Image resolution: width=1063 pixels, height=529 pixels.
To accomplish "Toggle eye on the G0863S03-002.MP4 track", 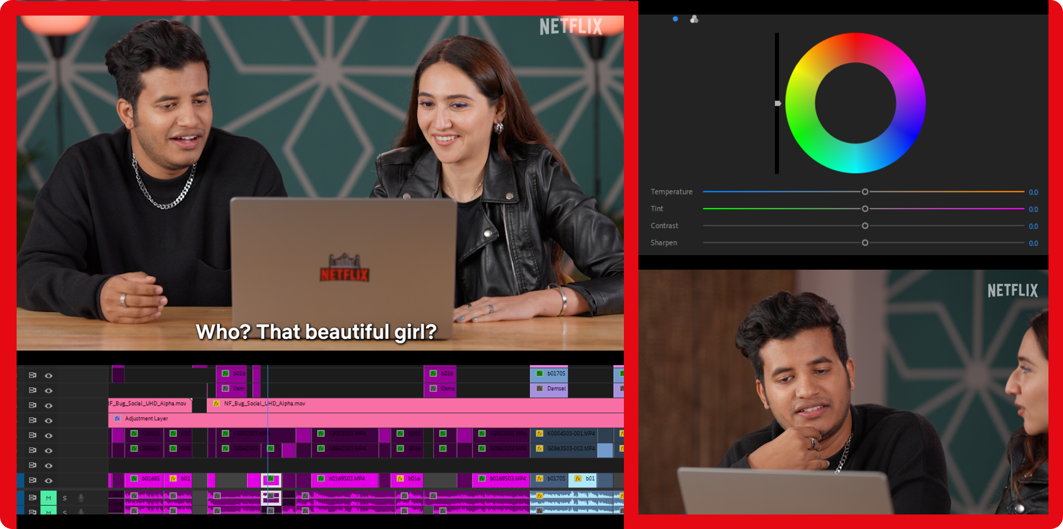I will click(49, 451).
